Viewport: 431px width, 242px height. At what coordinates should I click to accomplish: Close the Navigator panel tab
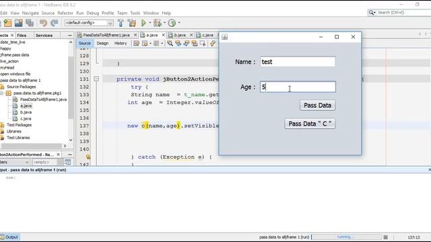(x=59, y=155)
